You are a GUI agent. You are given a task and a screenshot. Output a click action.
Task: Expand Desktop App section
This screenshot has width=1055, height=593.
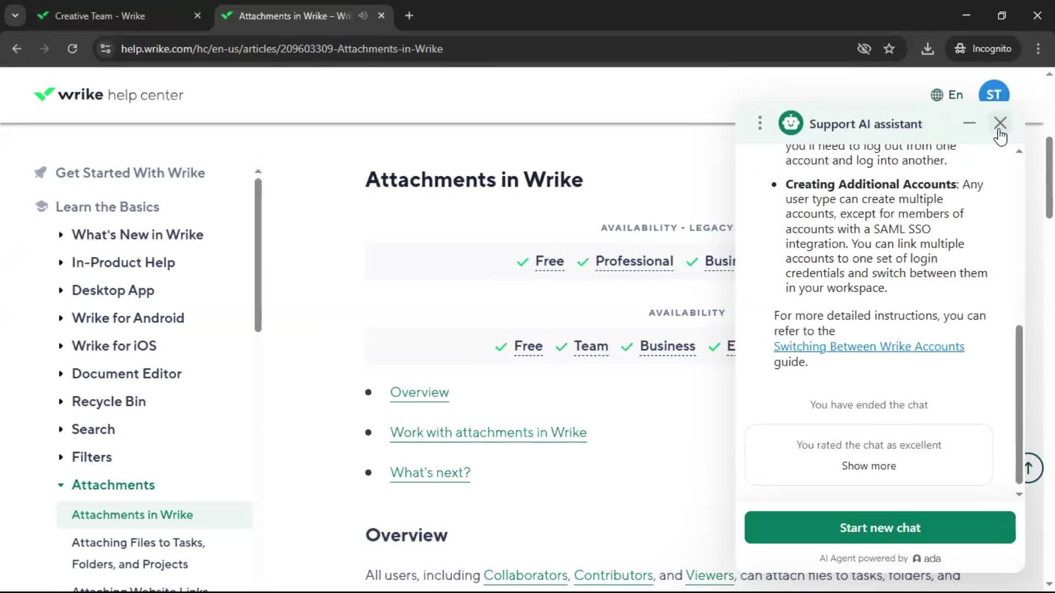[x=113, y=290]
